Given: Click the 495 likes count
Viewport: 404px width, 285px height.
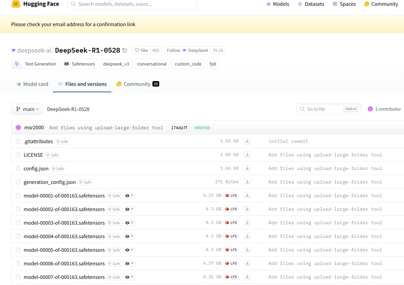Looking at the screenshot, I should pyautogui.click(x=156, y=51).
